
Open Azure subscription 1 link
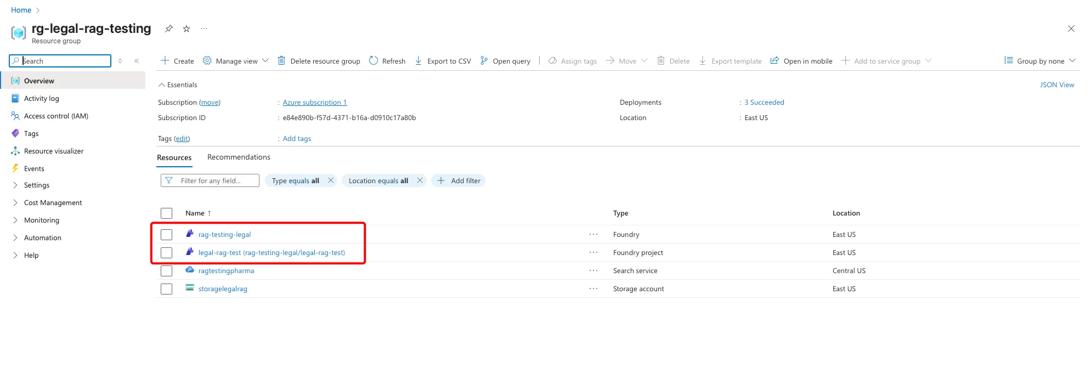pos(315,103)
